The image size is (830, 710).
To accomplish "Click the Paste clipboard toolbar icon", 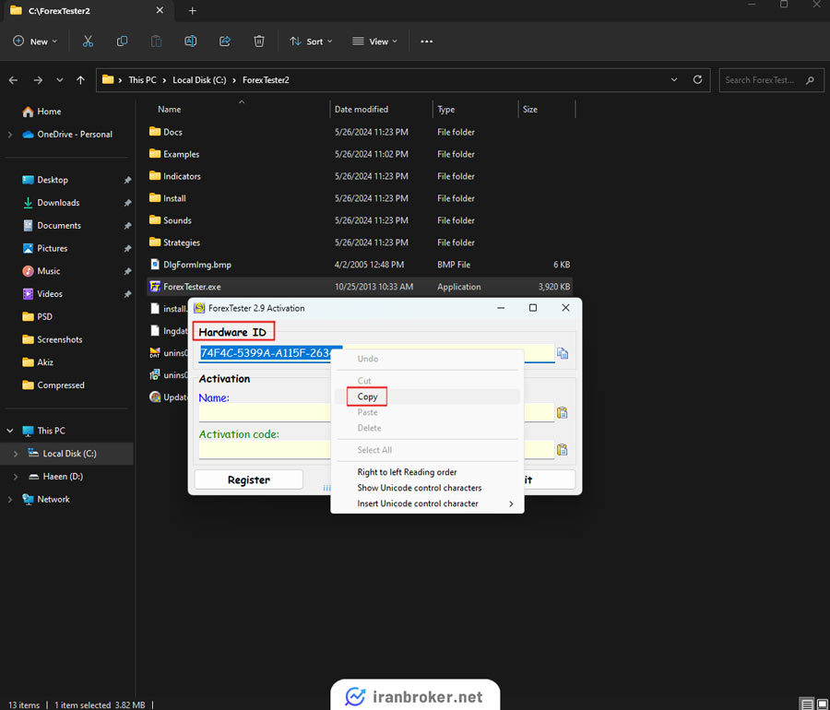I will point(156,41).
